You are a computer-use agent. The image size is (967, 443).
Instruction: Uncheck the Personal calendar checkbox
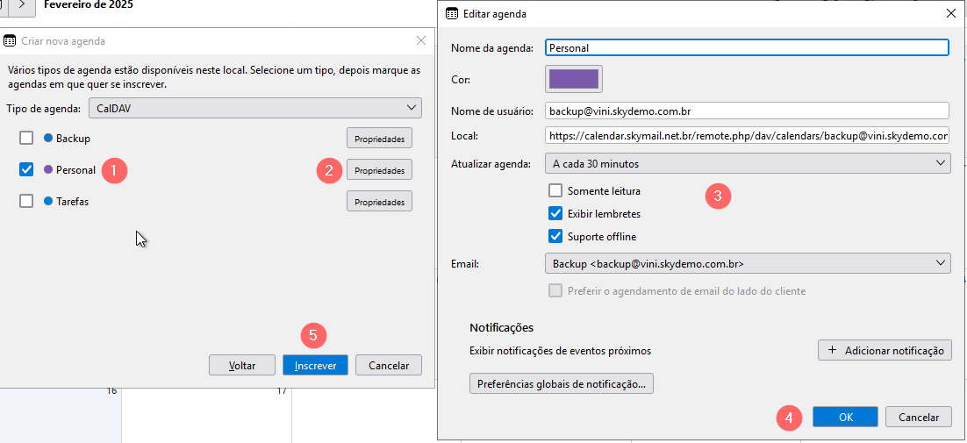coord(26,170)
